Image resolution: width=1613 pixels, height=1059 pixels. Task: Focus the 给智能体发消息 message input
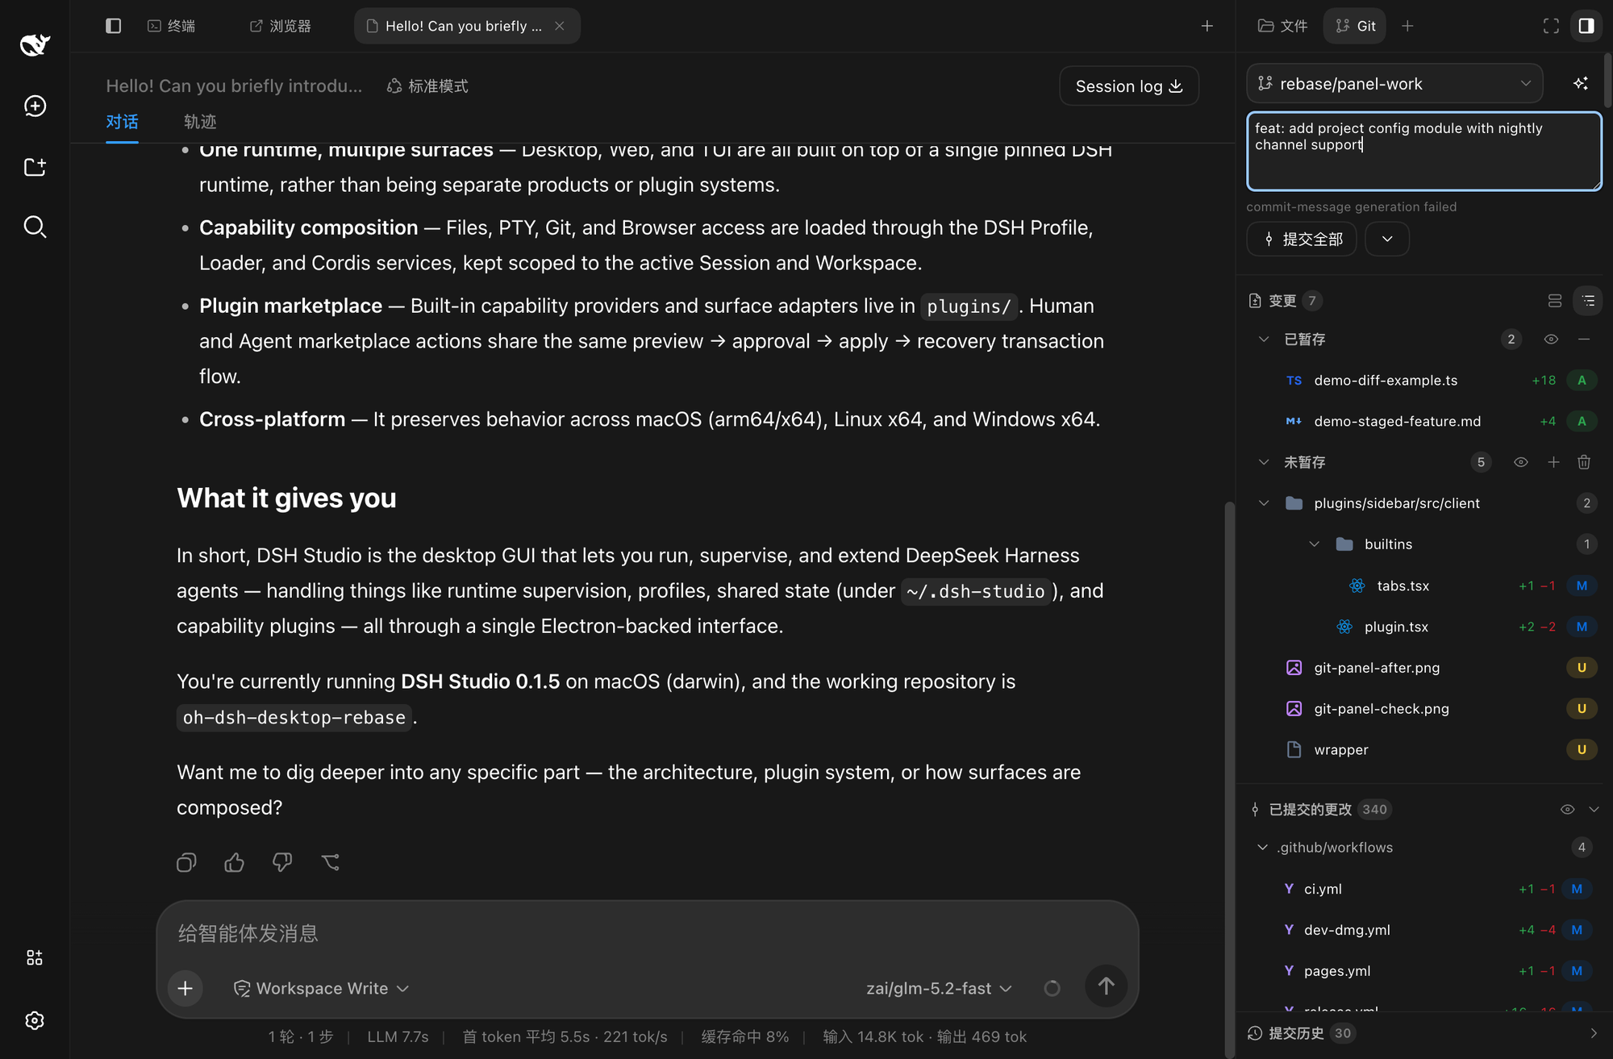point(647,933)
